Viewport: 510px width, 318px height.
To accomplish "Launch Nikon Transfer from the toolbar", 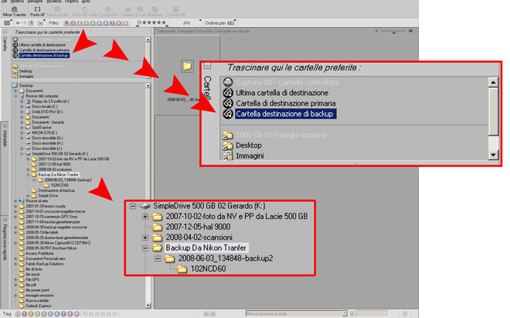I will point(15,12).
